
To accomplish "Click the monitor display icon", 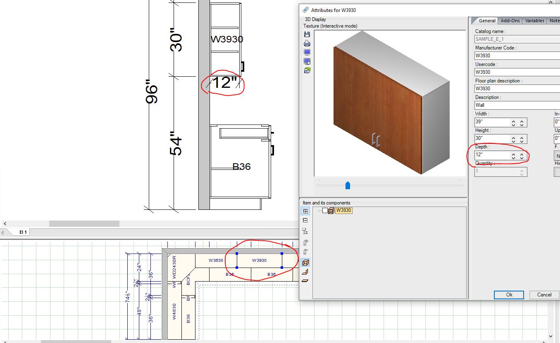I will 307,52.
